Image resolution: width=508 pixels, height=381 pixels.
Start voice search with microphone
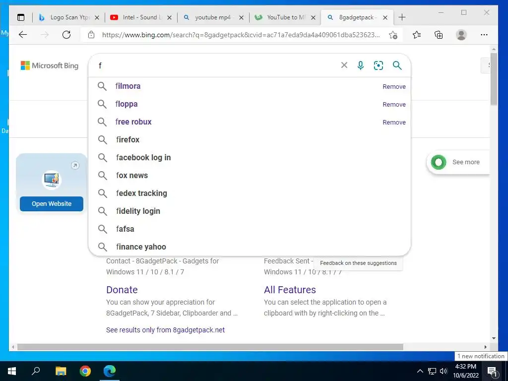[361, 65]
